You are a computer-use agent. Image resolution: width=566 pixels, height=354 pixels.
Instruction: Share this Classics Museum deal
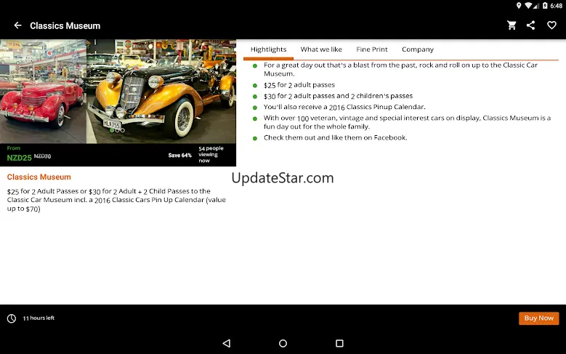click(530, 25)
